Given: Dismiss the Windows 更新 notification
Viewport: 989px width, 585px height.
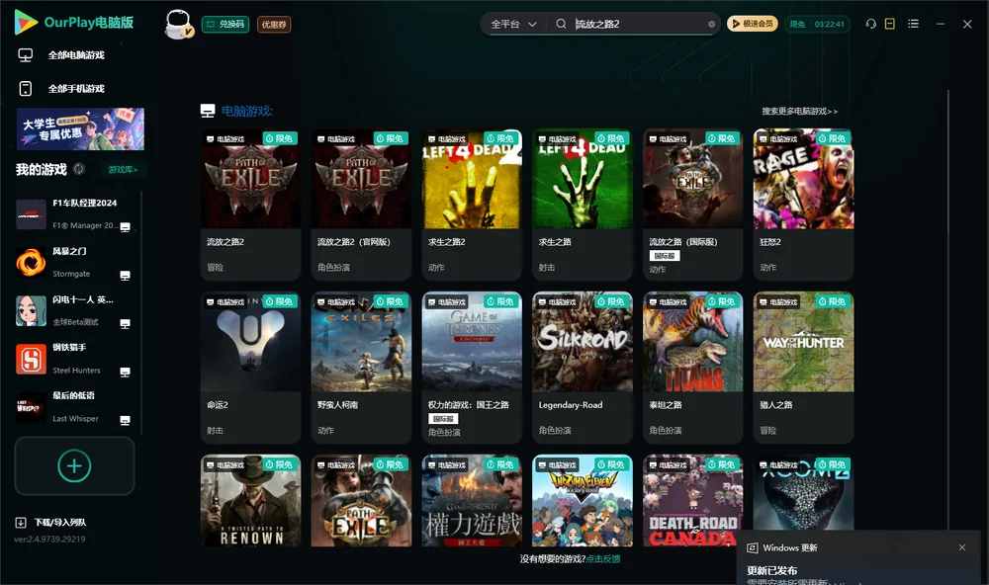Looking at the screenshot, I should [x=962, y=547].
